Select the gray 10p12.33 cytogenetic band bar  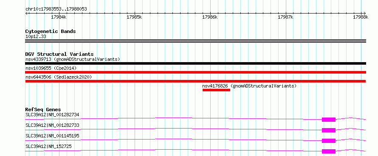click(x=195, y=41)
